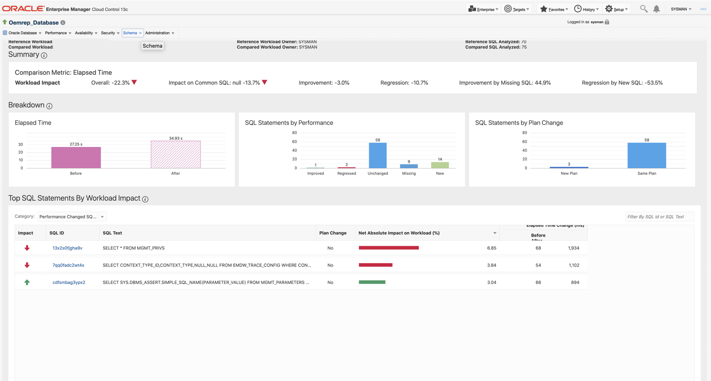
Task: Click the Impact column header
Action: (31, 233)
